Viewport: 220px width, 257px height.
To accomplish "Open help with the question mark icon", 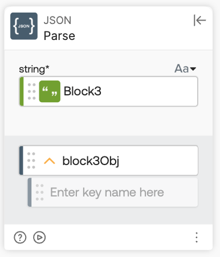I will pos(20,238).
